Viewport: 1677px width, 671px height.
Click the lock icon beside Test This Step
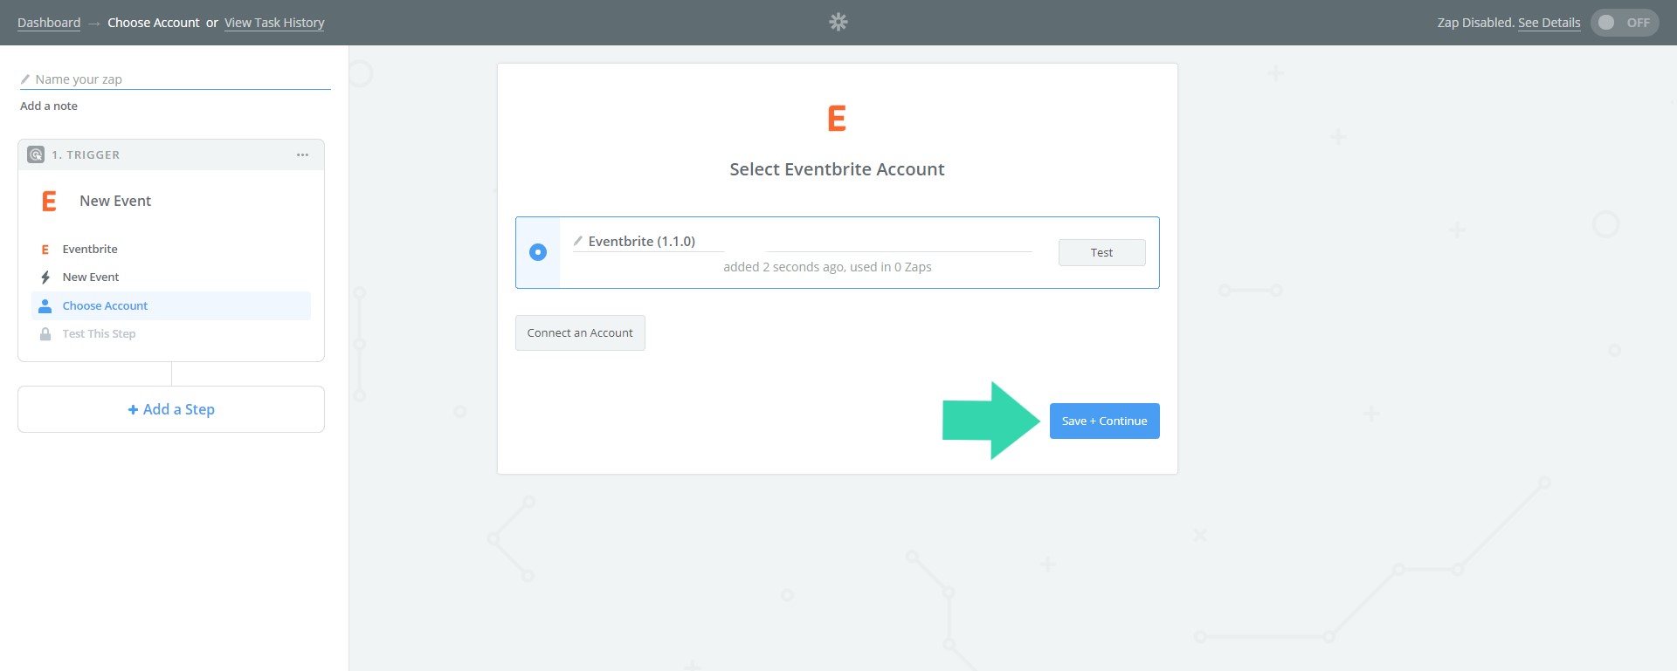(45, 334)
